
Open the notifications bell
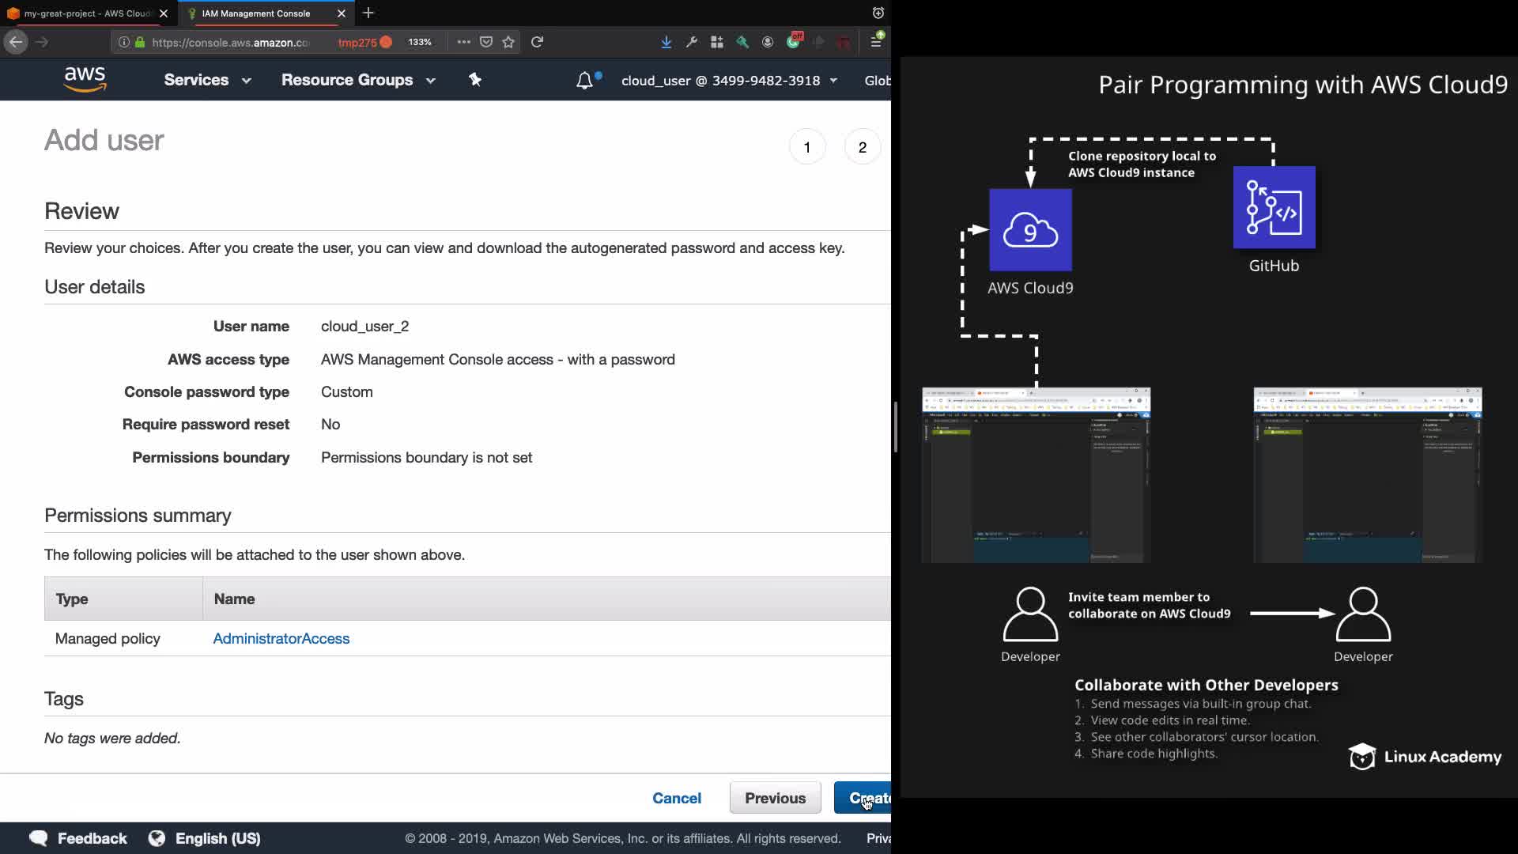[x=584, y=81]
